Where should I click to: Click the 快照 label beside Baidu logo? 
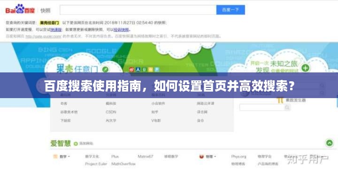(45, 10)
